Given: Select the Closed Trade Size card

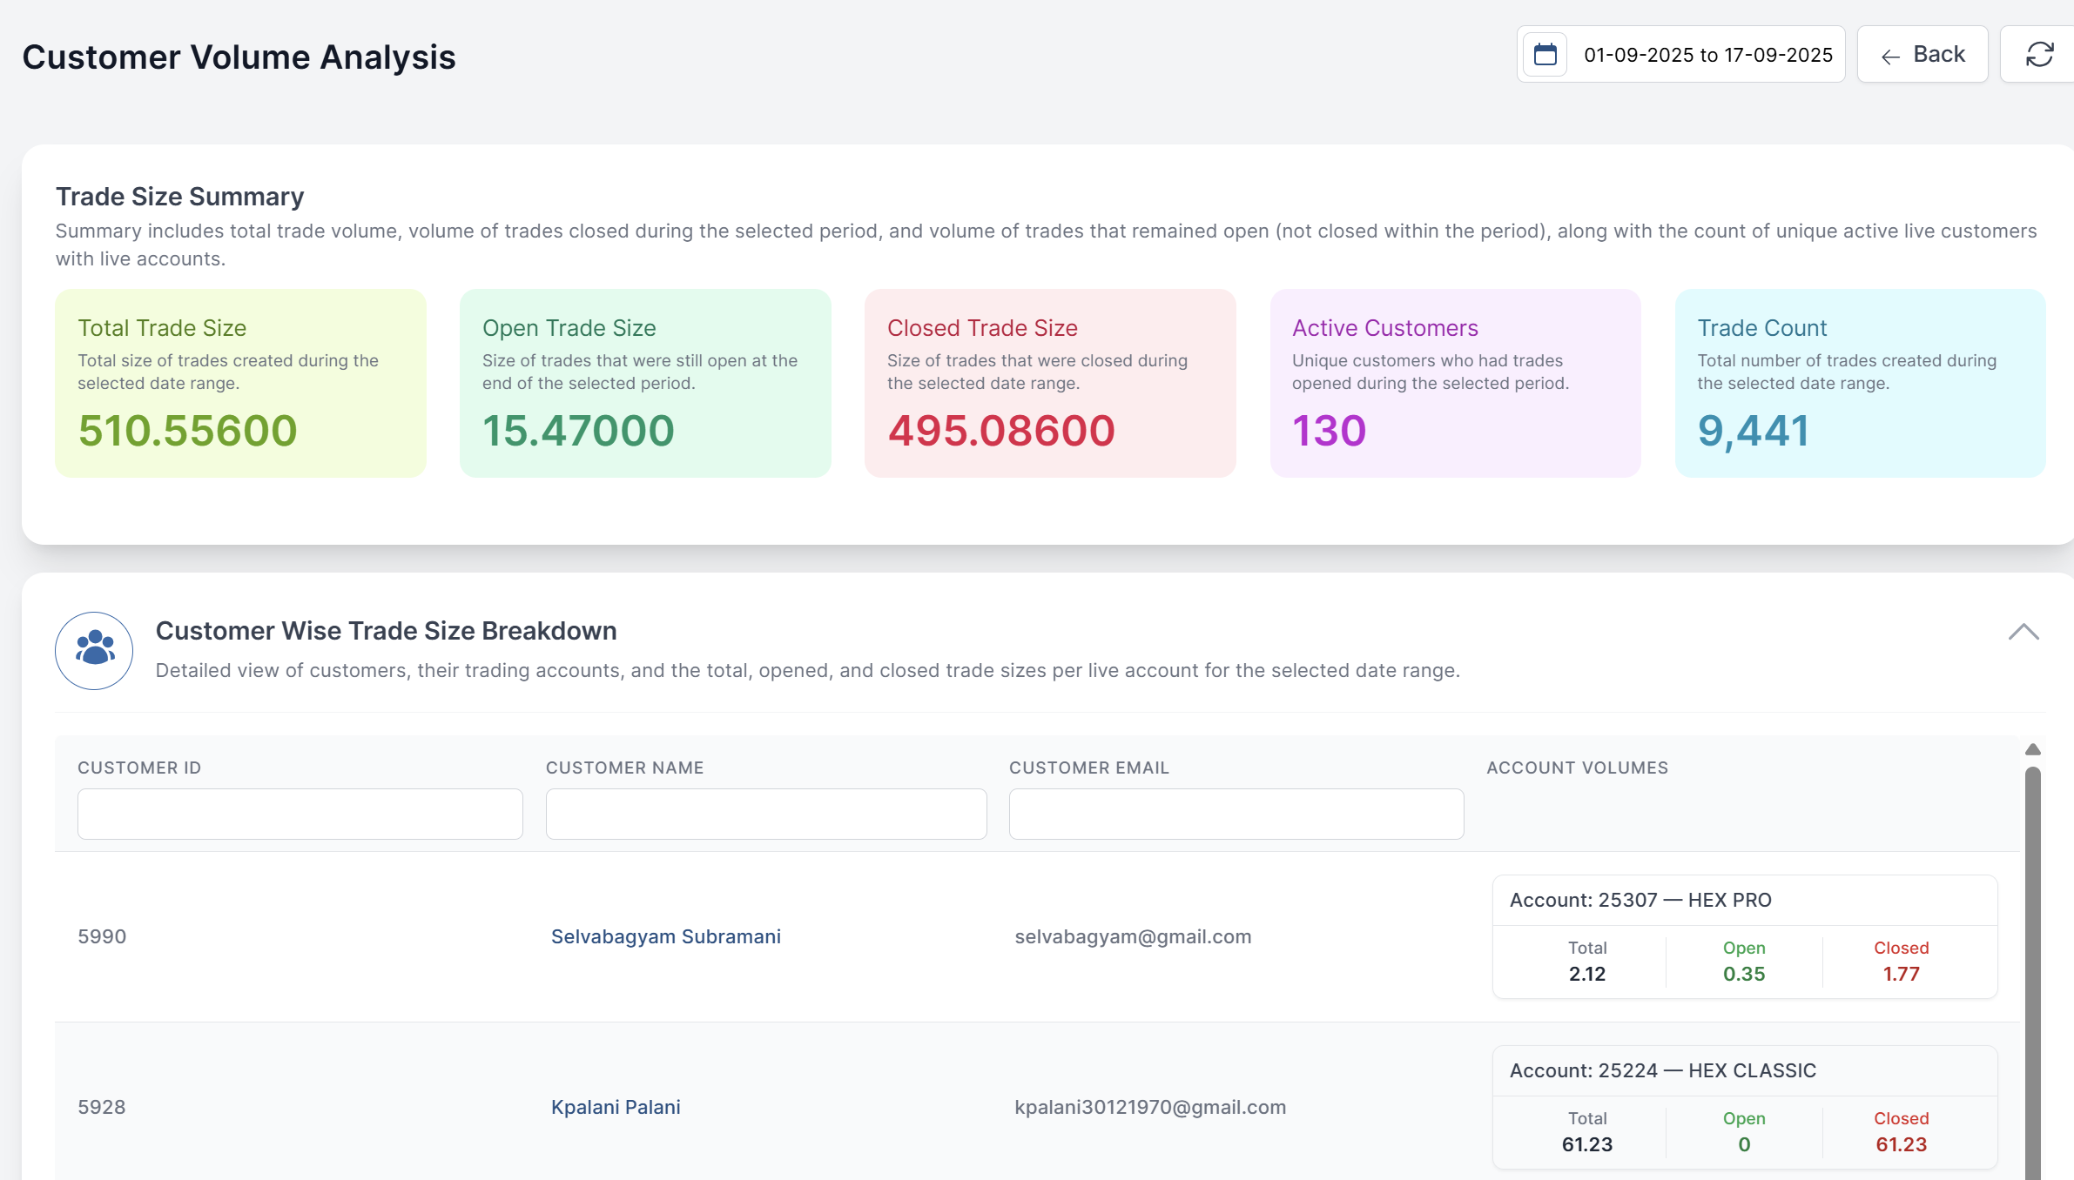Looking at the screenshot, I should point(1050,383).
